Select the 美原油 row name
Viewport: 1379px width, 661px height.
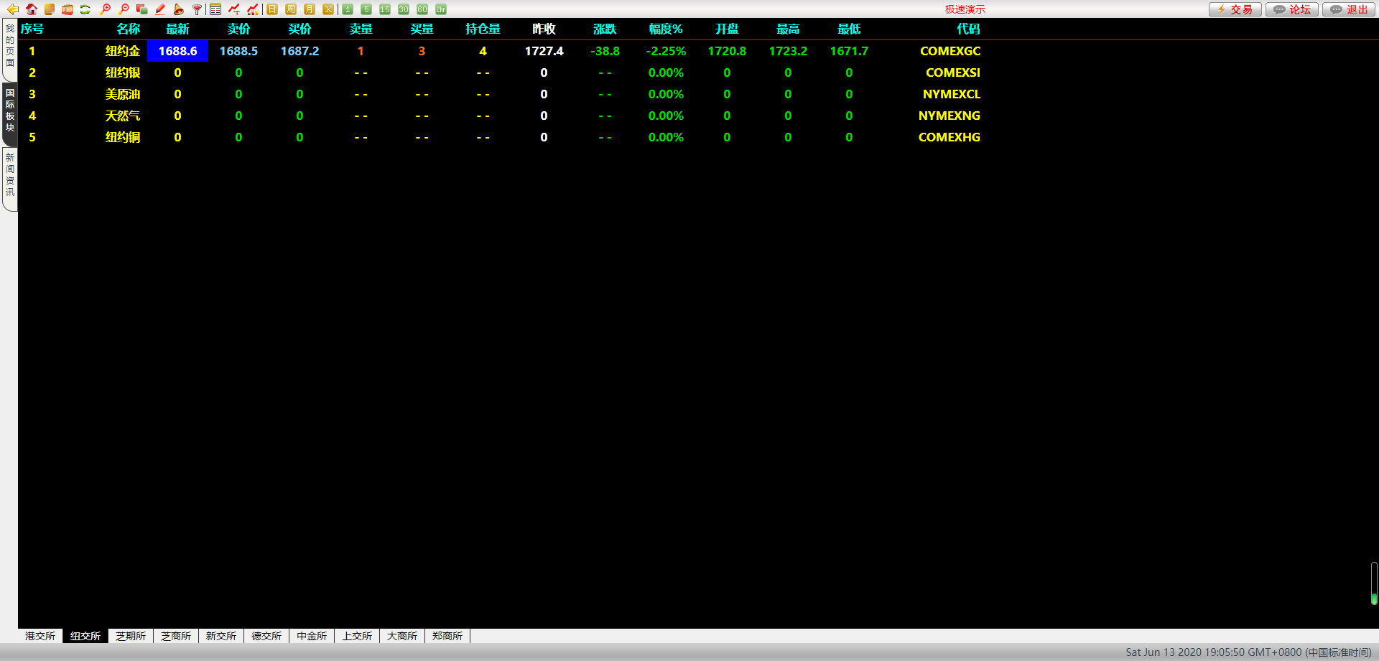pyautogui.click(x=123, y=94)
